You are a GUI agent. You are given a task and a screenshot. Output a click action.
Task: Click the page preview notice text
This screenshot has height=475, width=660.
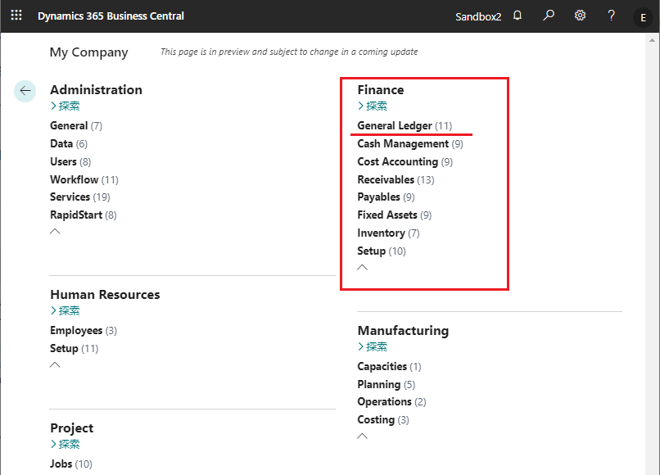point(289,52)
